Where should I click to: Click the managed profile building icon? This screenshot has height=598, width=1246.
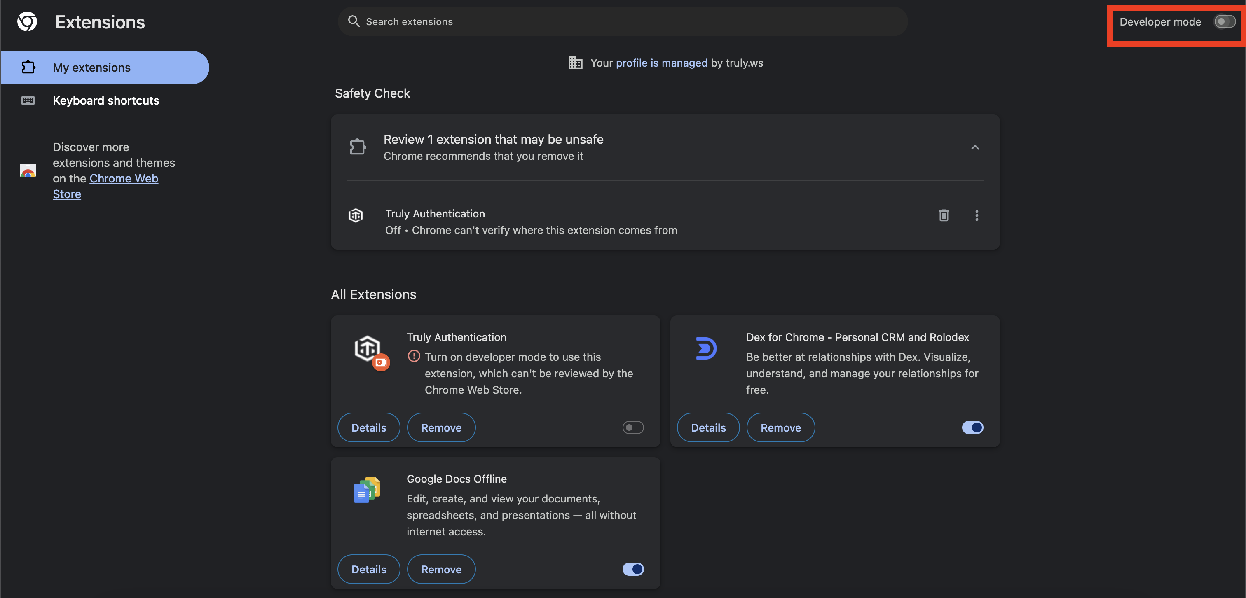575,63
